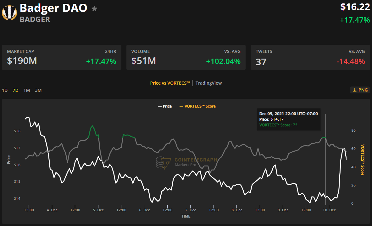This screenshot has height=226, width=372.
Task: Open the MARKET CAP details card
Action: (x=61, y=57)
